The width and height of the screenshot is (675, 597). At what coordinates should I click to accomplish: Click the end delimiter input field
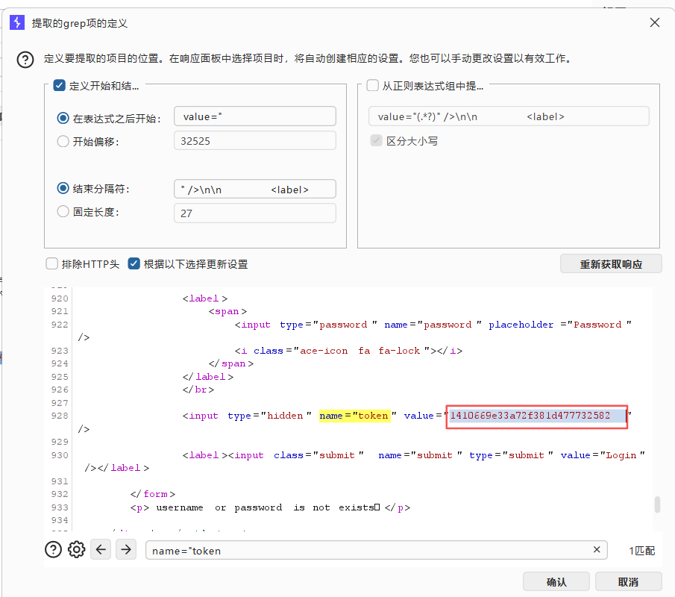pyautogui.click(x=255, y=189)
